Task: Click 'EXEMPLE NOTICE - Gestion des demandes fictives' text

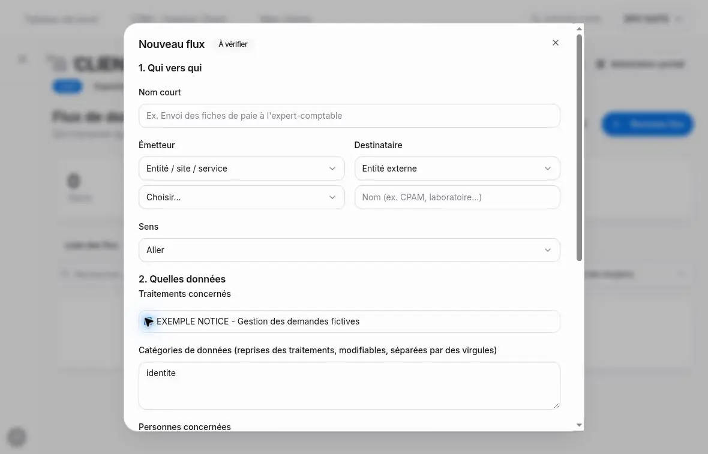Action: (258, 321)
